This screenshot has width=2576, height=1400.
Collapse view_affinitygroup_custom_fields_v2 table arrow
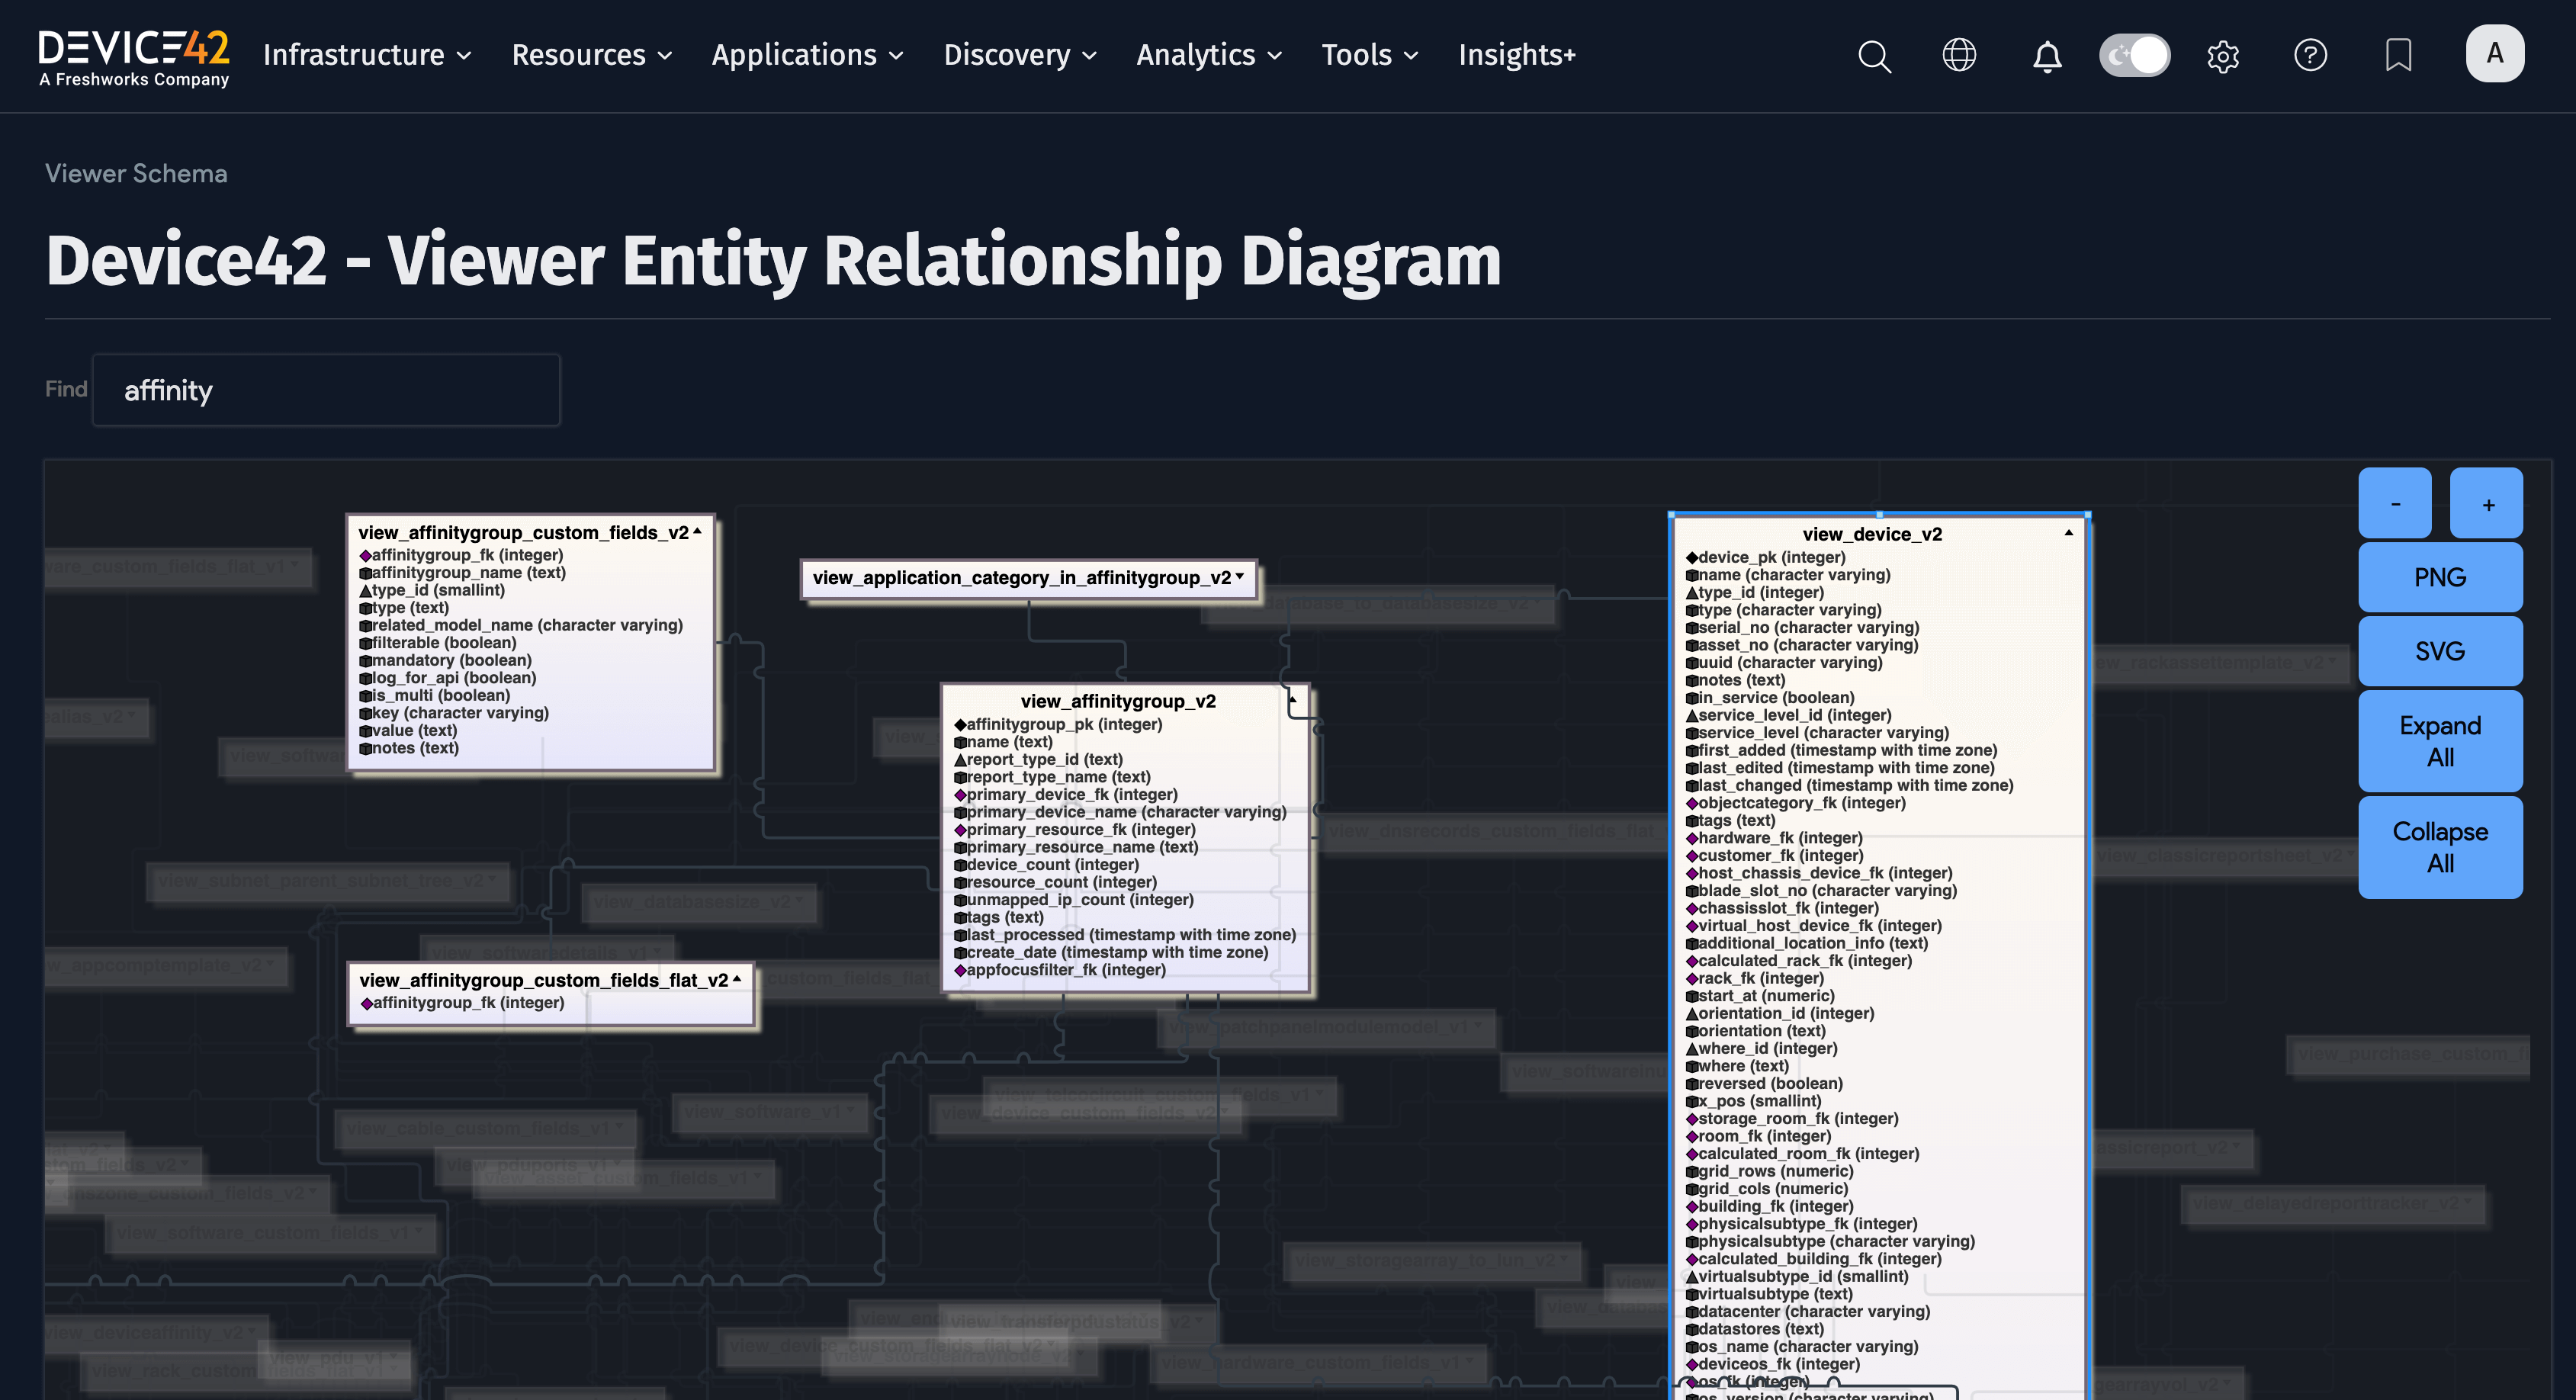697,531
